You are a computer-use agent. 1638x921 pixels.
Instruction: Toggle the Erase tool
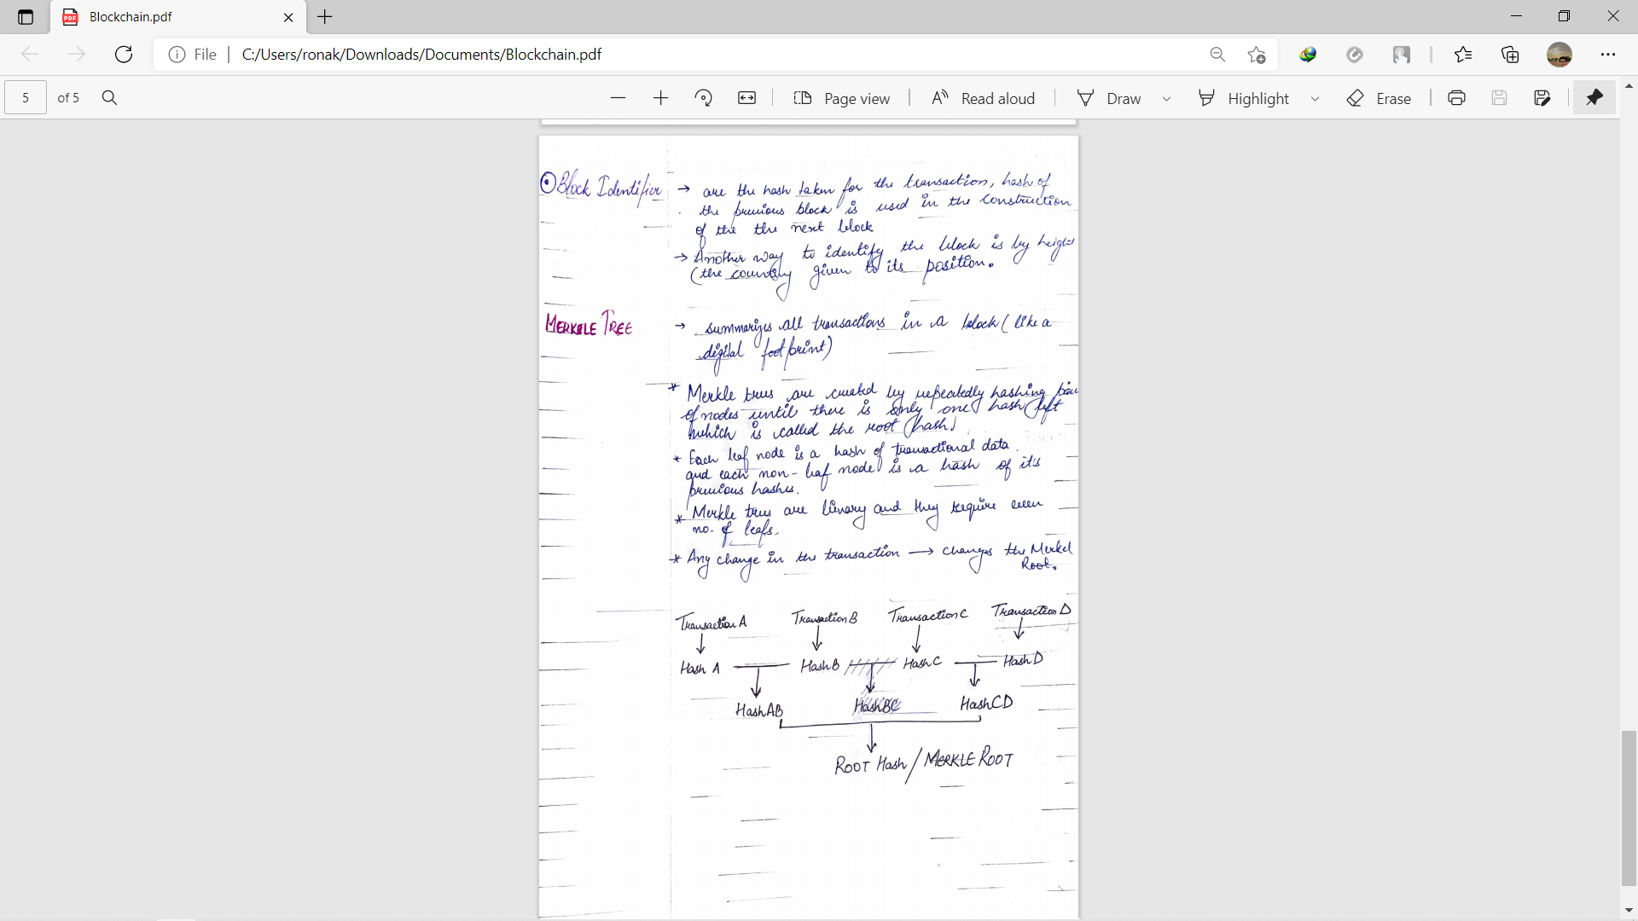(x=1379, y=98)
